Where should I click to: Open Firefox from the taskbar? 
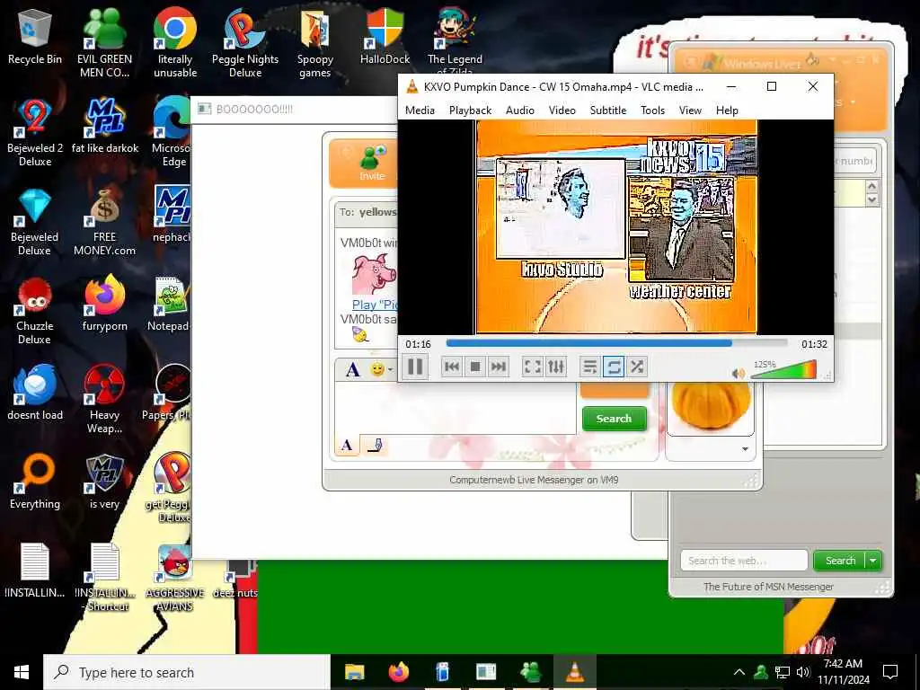(x=399, y=672)
